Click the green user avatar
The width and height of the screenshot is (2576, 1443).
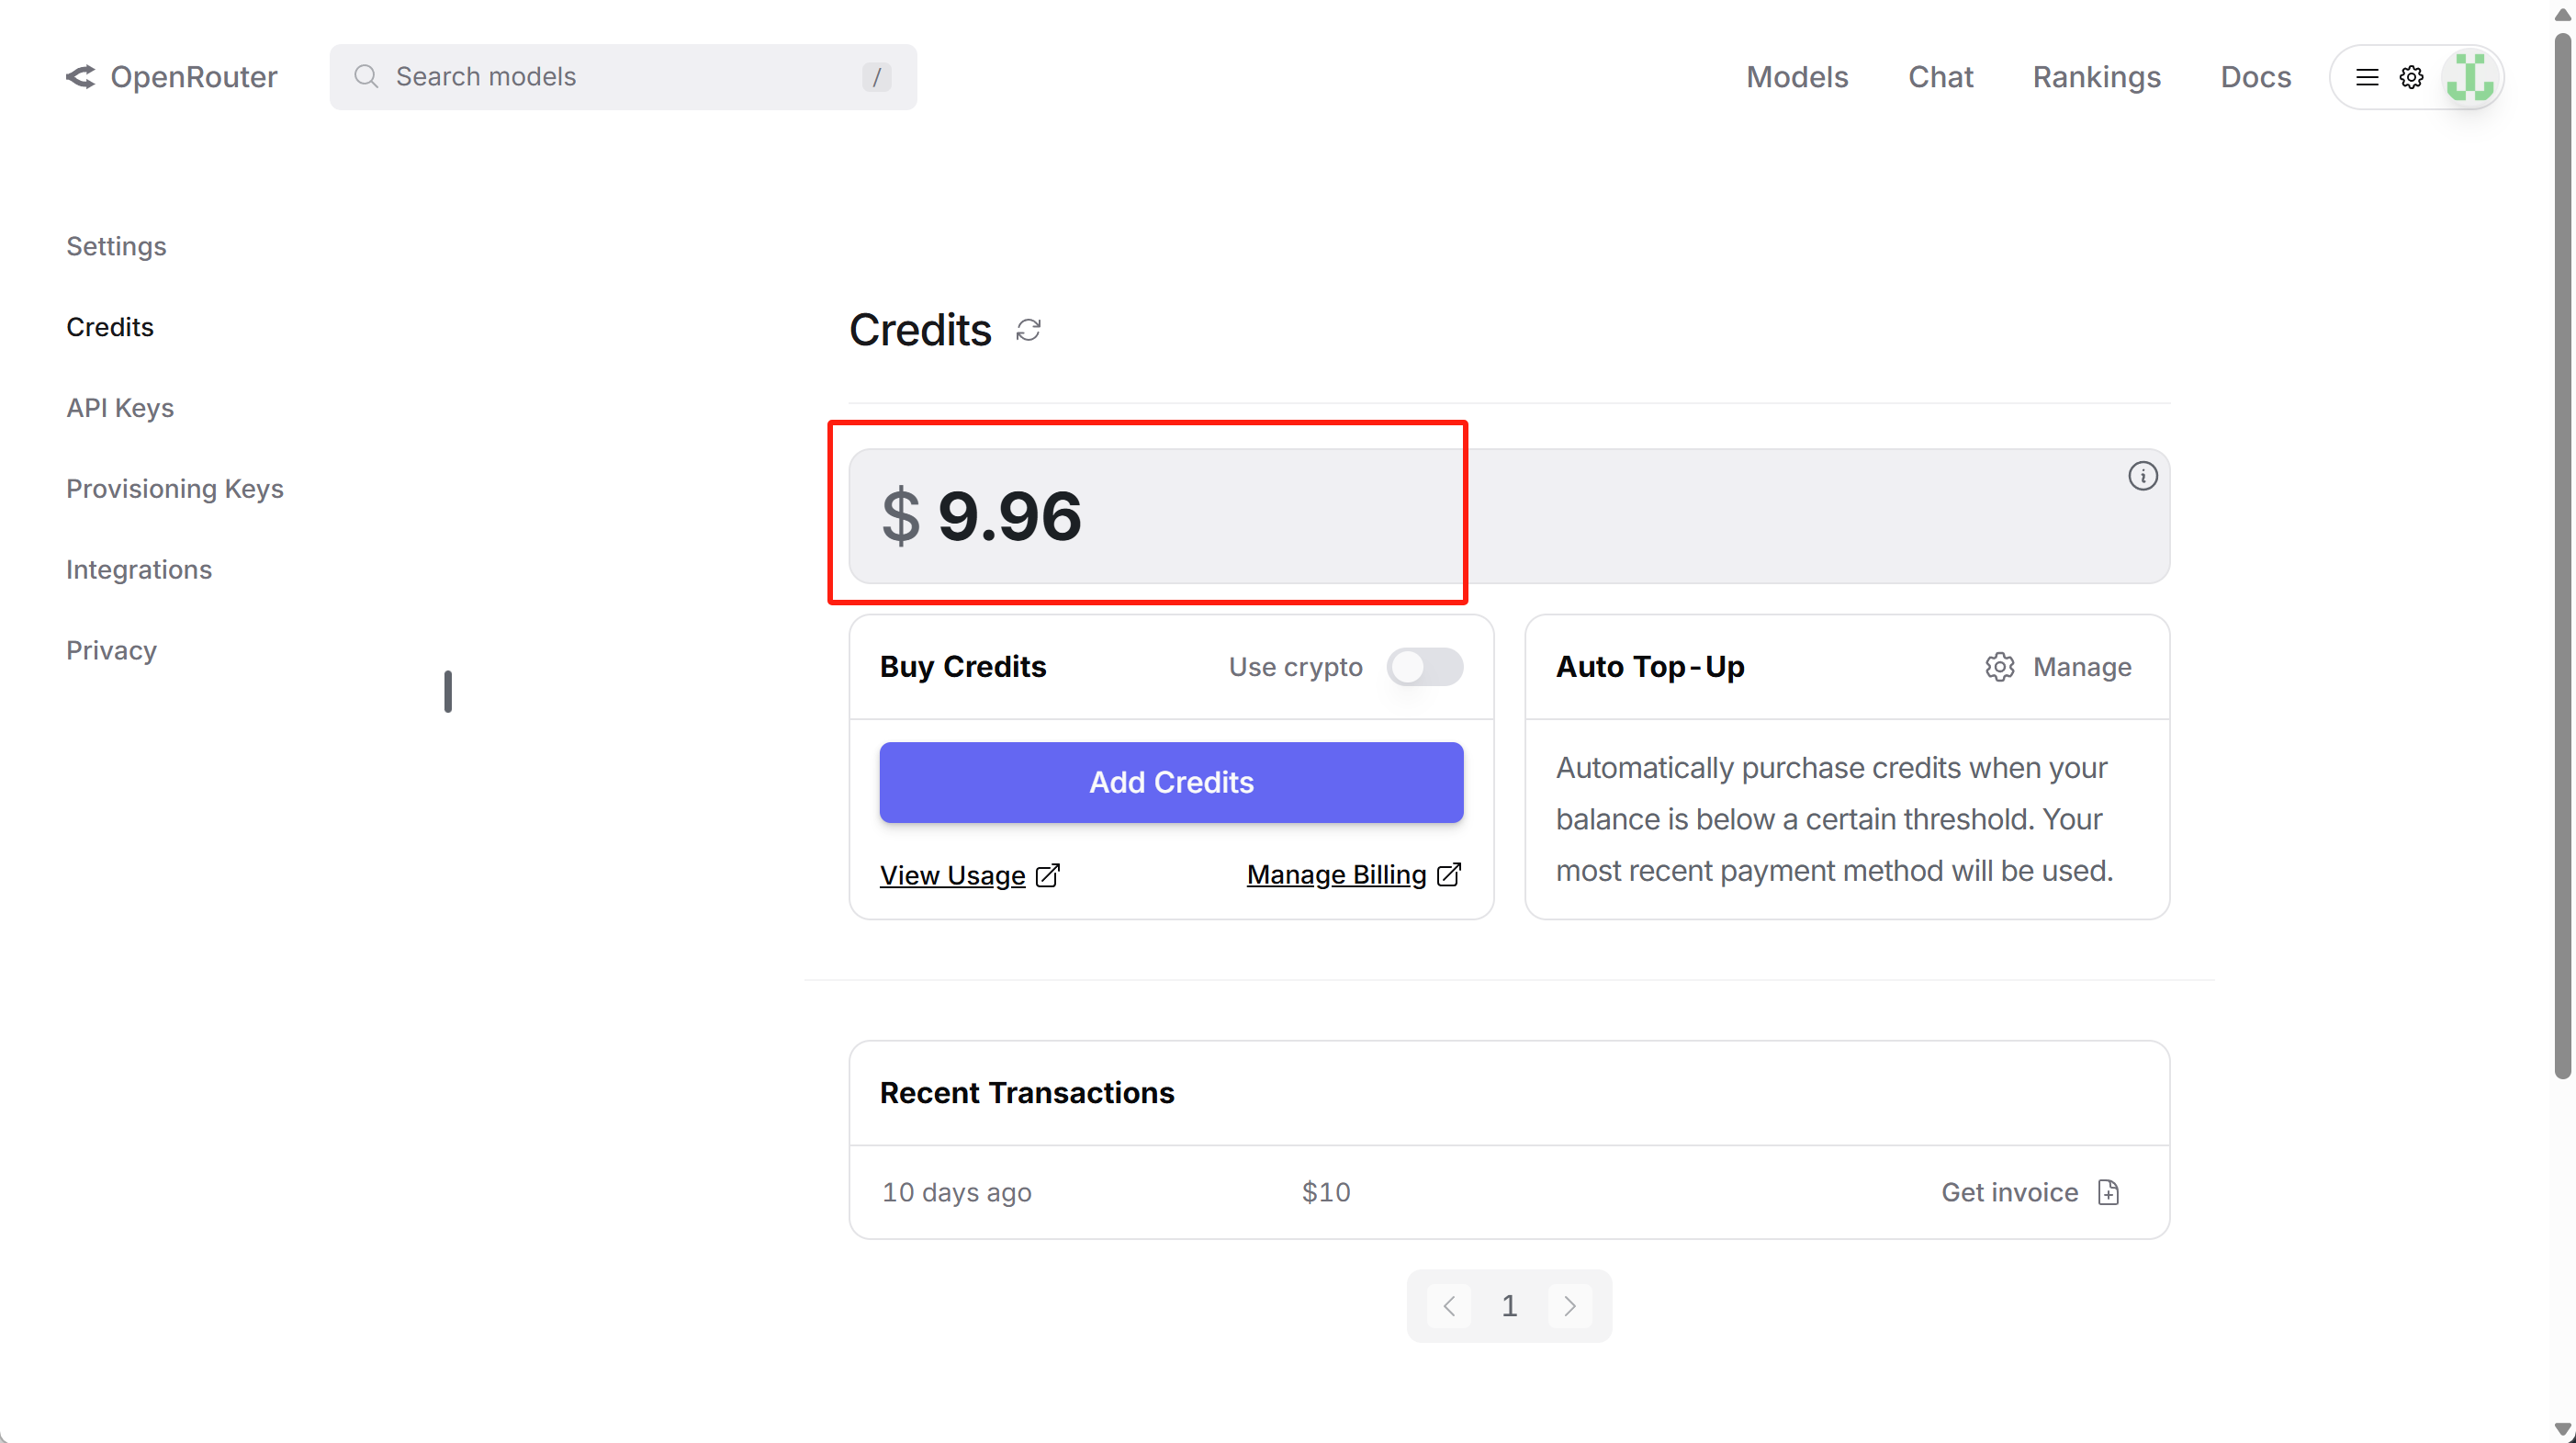(2470, 77)
